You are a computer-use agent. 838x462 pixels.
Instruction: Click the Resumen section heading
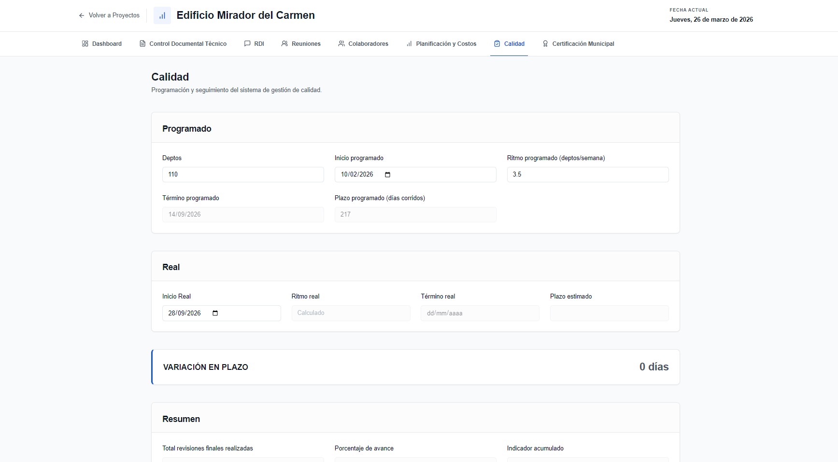point(181,419)
